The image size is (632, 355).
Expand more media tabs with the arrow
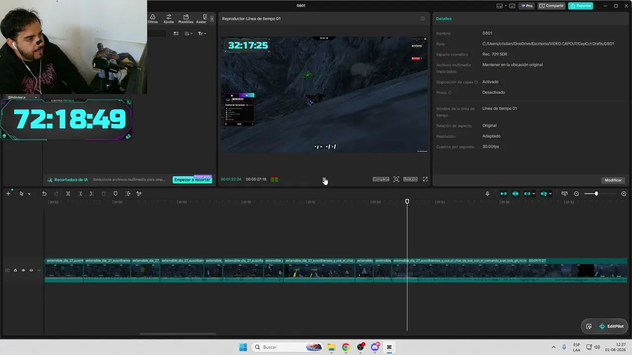(x=212, y=19)
